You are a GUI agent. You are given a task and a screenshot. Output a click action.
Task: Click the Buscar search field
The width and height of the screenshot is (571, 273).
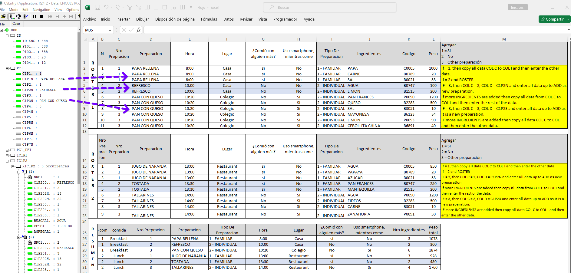point(330,7)
